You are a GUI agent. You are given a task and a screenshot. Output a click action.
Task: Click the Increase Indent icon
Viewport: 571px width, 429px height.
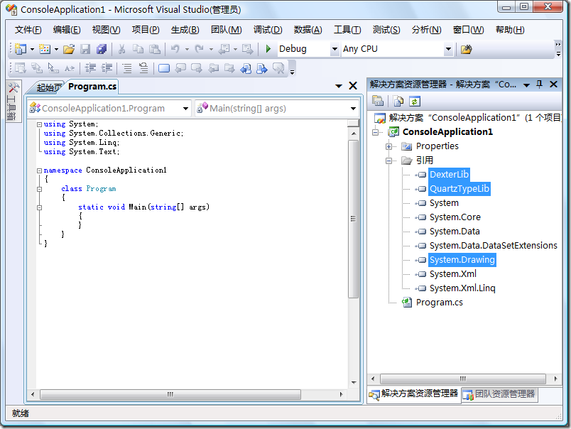pyautogui.click(x=107, y=68)
